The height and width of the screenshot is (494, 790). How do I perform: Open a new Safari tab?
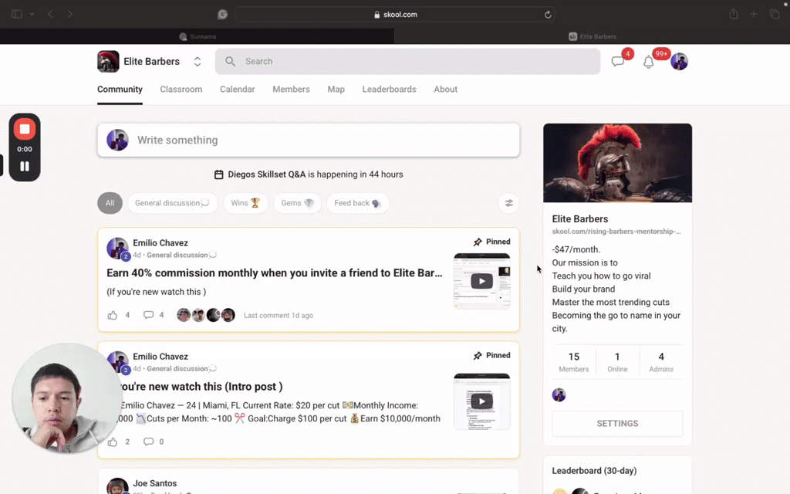pyautogui.click(x=754, y=14)
